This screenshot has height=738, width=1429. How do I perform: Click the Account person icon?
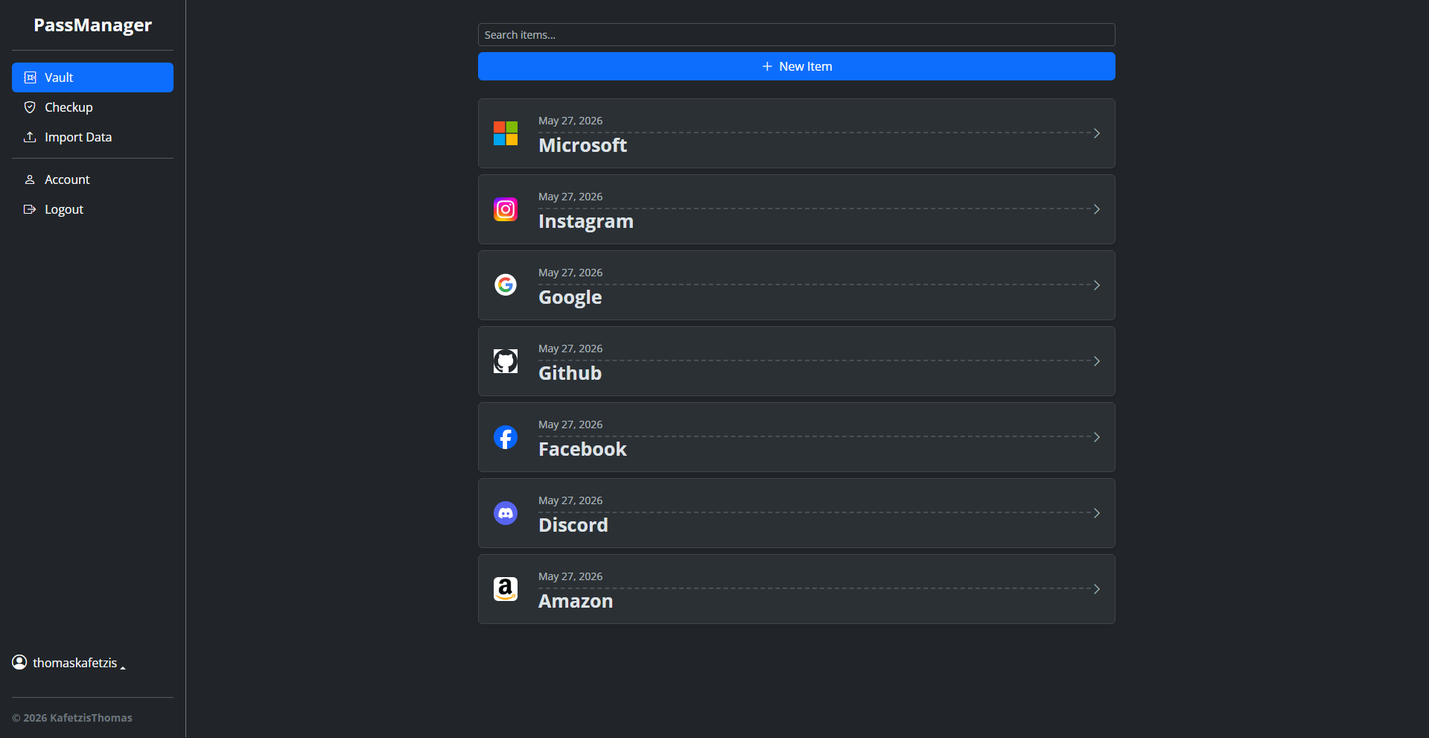pos(30,179)
